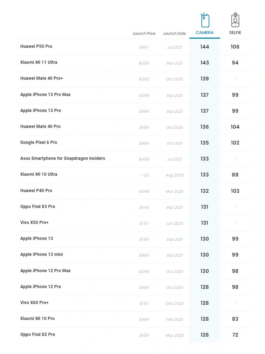Select Huawei Mate 40 Pro+ entry
The height and width of the screenshot is (354, 265).
click(41, 78)
